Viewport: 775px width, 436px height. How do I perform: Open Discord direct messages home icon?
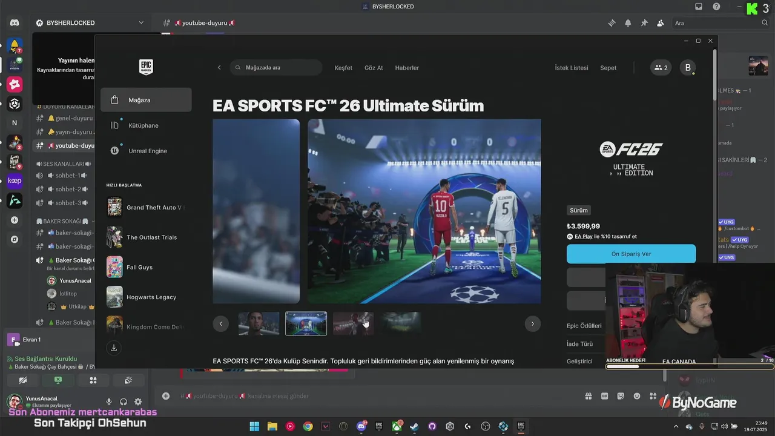(x=15, y=23)
